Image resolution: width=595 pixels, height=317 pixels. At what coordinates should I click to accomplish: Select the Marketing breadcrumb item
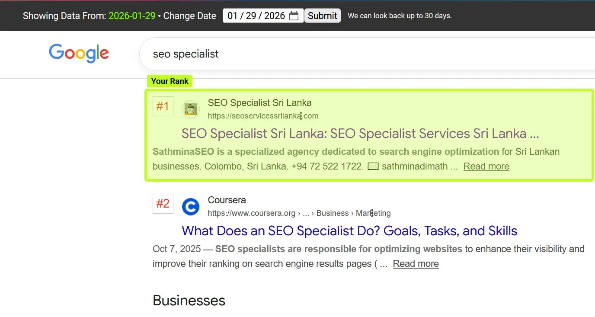coord(373,213)
